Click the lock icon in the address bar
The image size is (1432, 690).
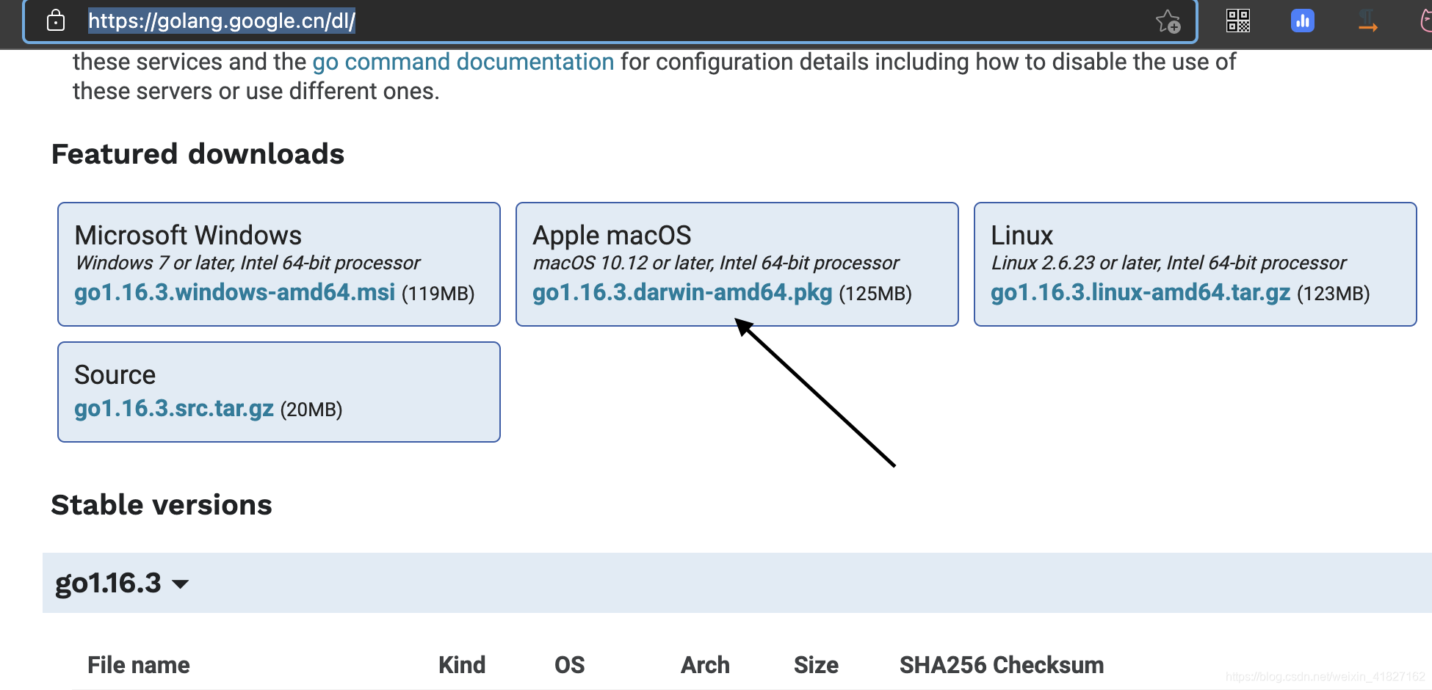[55, 21]
